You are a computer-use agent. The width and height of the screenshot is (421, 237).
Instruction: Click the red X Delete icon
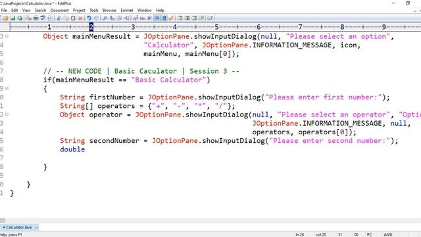80,18
